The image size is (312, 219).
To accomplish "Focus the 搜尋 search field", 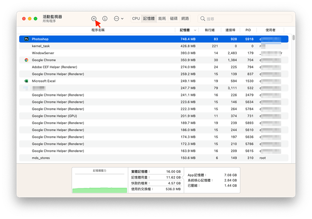I will point(245,19).
